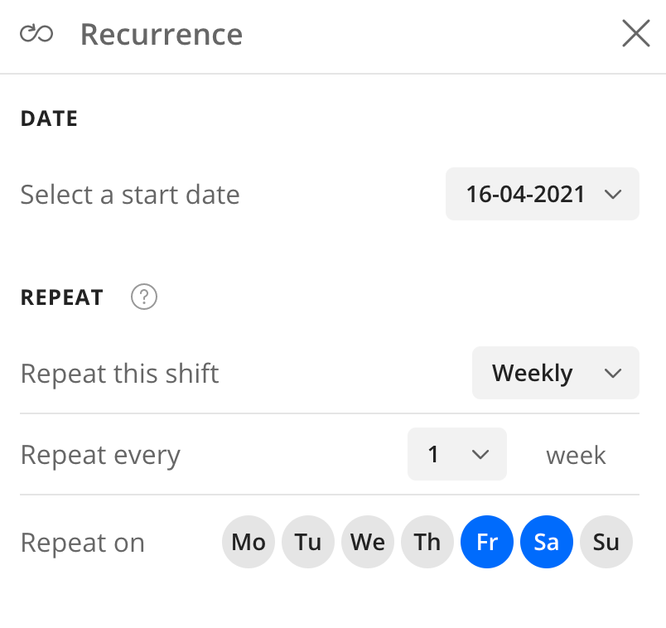This screenshot has width=666, height=628.
Task: Close the Recurrence panel
Action: click(x=635, y=34)
